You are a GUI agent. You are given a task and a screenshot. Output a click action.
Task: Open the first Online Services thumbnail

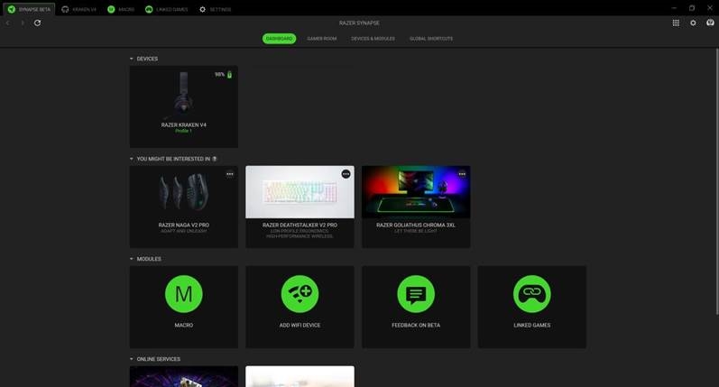click(x=183, y=376)
